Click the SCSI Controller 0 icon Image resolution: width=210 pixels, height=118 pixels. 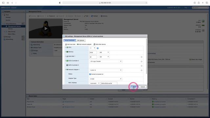click(x=67, y=61)
